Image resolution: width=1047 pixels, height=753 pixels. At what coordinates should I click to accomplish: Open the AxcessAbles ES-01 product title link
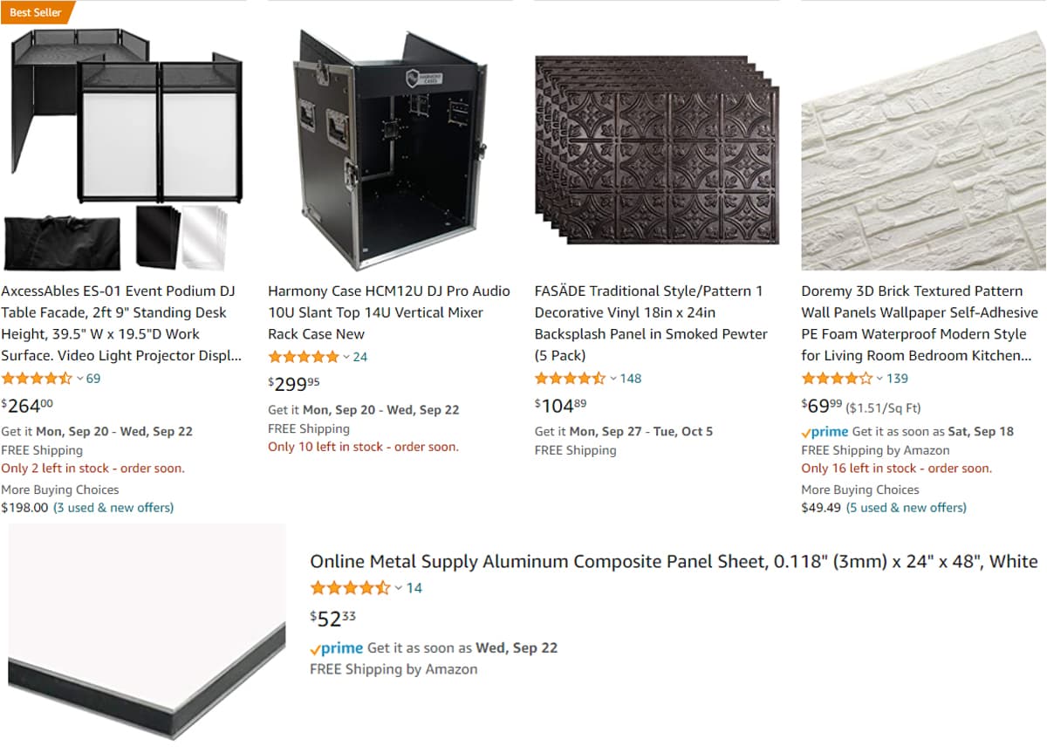coord(122,323)
